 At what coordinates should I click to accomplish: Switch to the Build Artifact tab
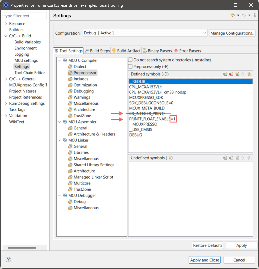pos(126,51)
